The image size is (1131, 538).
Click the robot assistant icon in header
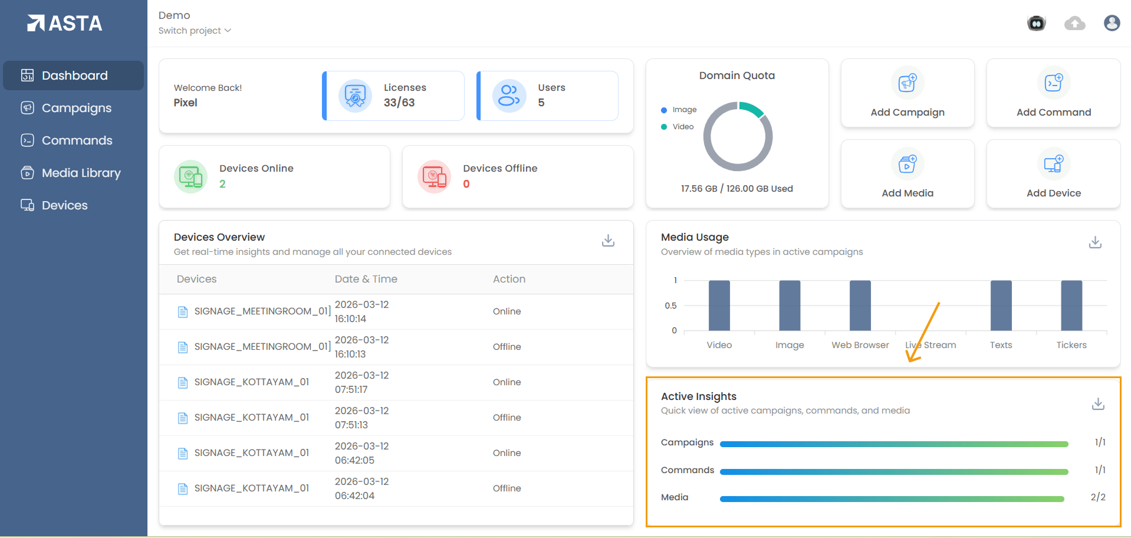1036,23
